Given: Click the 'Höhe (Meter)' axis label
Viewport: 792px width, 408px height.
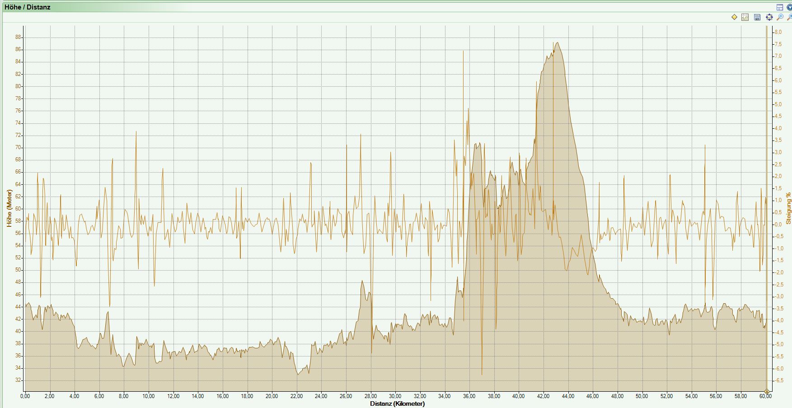Looking at the screenshot, I should click(x=9, y=208).
